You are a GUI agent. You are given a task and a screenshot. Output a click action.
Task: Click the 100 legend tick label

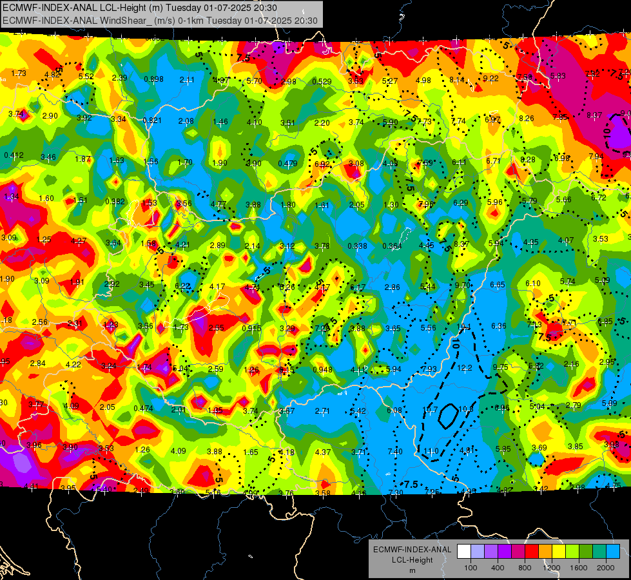coord(471,568)
